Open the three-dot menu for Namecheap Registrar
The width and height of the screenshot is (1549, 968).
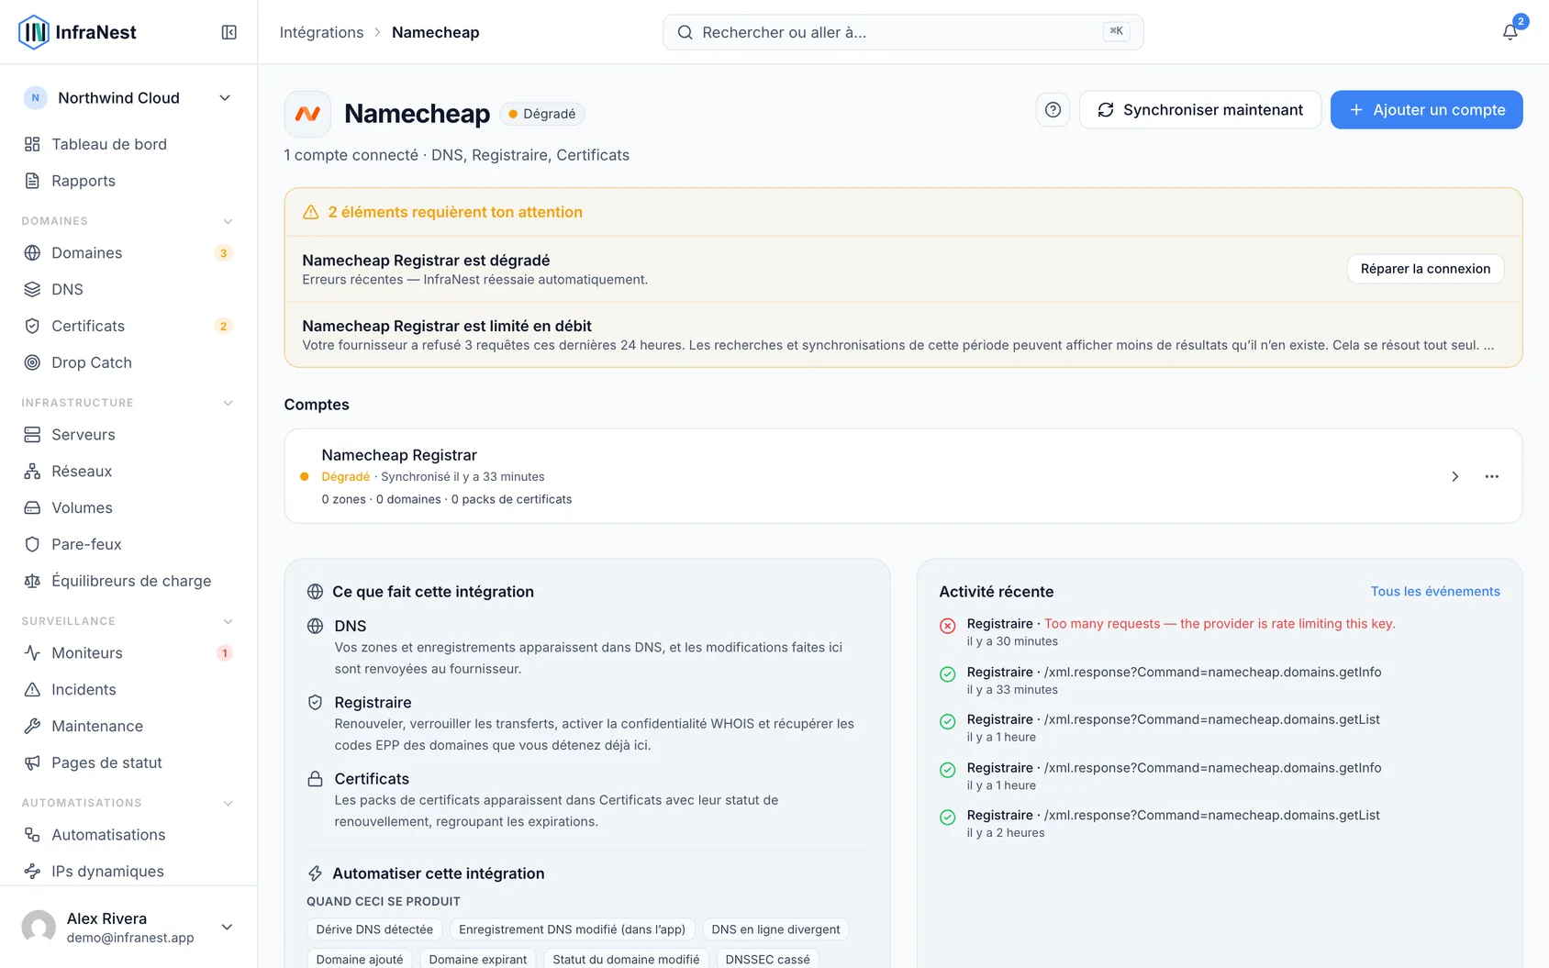coord(1492,476)
